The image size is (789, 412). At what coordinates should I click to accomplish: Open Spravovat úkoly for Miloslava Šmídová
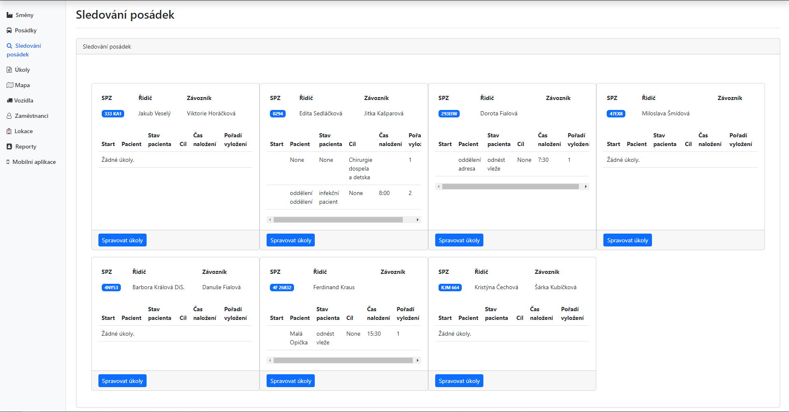coord(627,240)
